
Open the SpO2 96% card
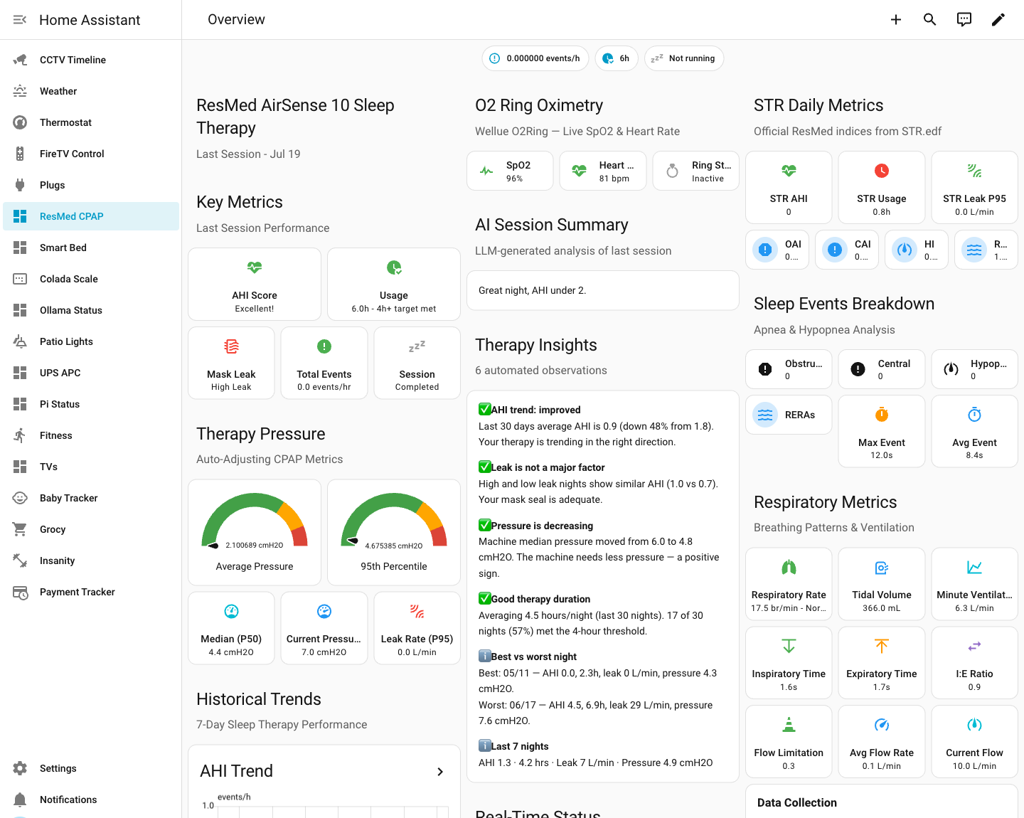tap(510, 171)
